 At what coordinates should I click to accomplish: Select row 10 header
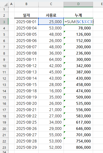[4, 66]
